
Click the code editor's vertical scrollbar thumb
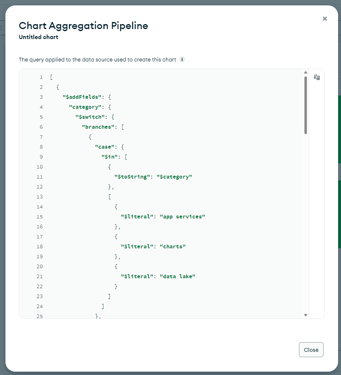click(306, 105)
